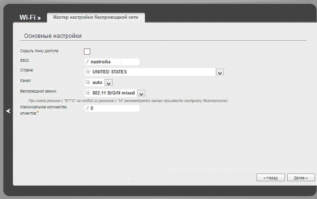Click the 'auto' channel value
This screenshot has width=317, height=199.
[x=97, y=82]
